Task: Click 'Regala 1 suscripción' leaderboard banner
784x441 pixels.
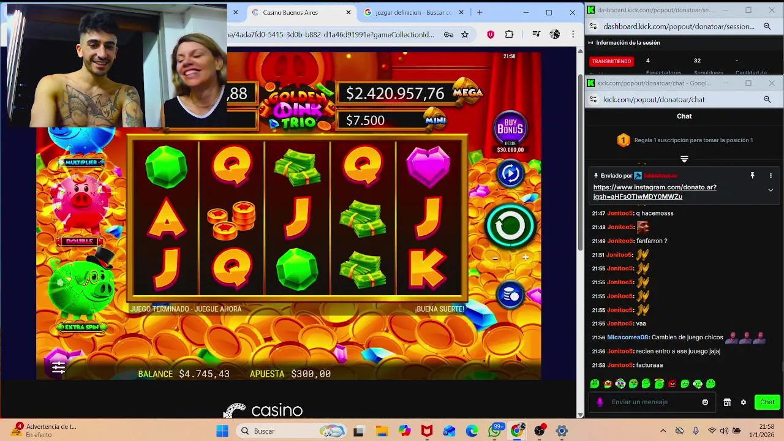Action: (684, 140)
